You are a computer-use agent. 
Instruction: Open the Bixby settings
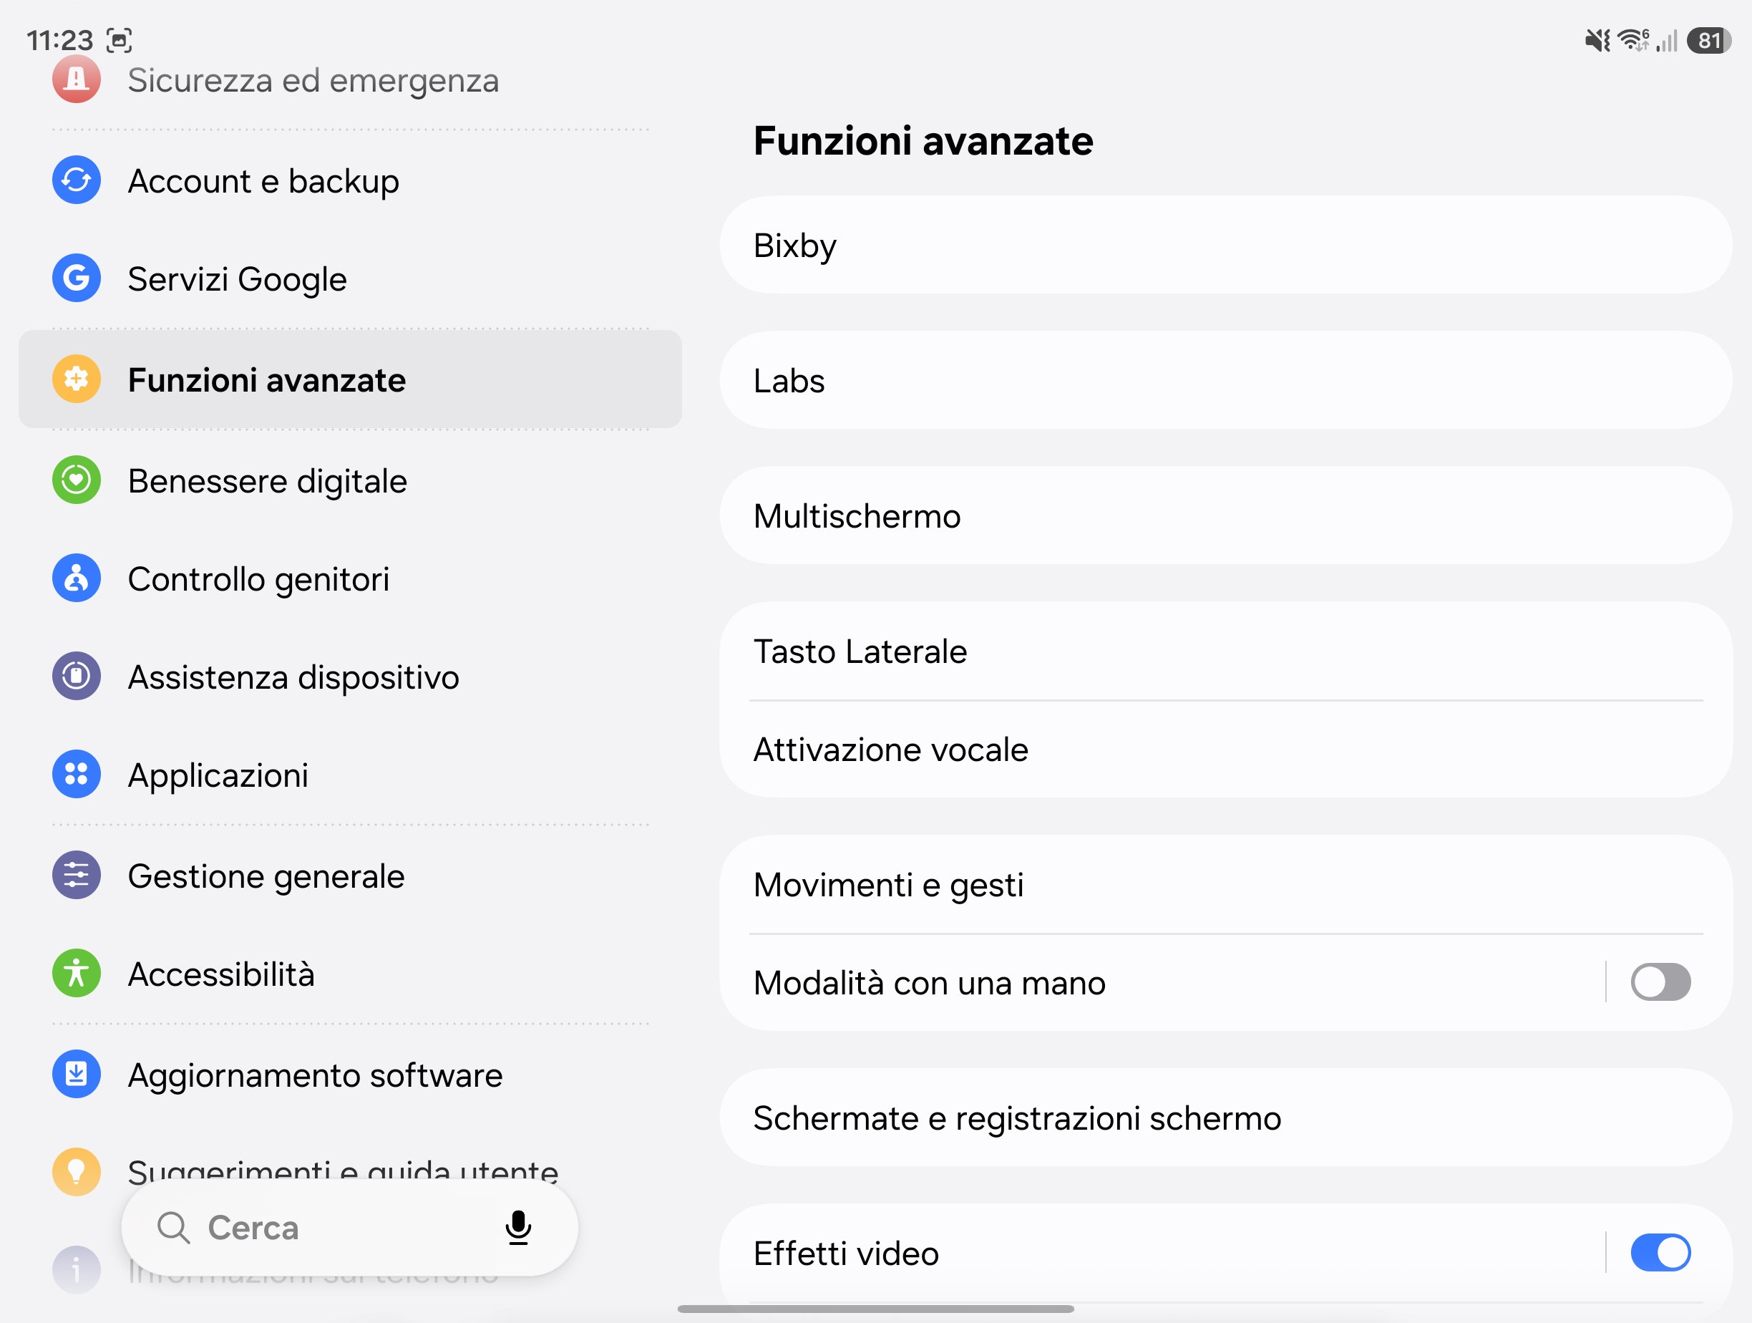click(x=1225, y=246)
